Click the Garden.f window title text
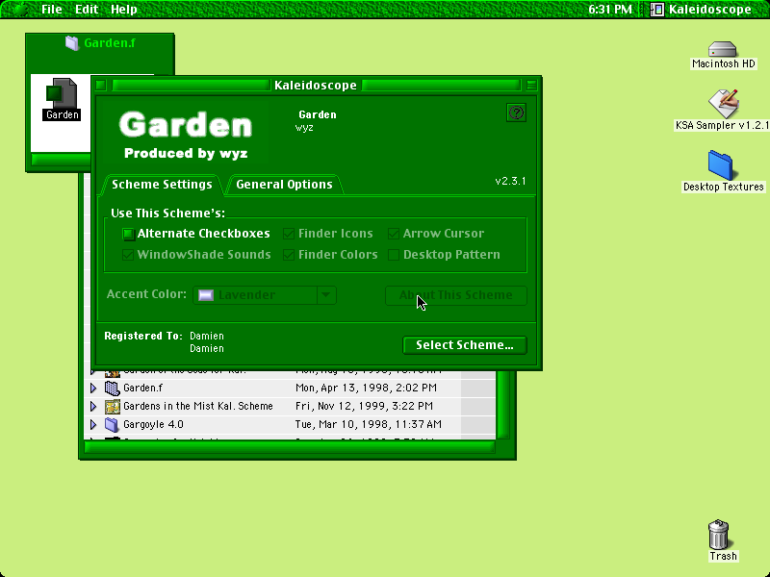 pos(110,43)
